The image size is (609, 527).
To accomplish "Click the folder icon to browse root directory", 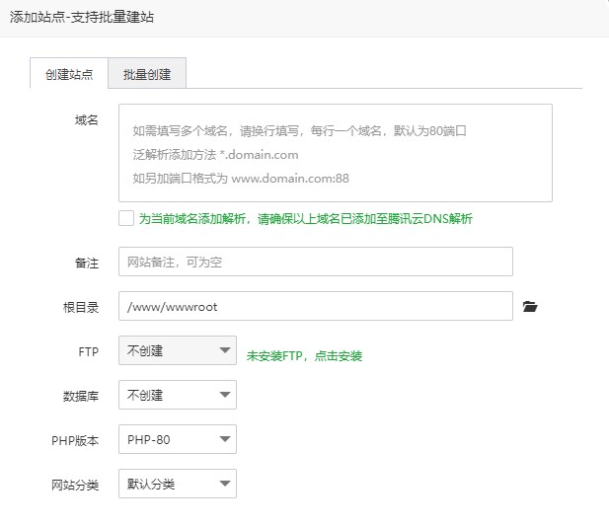I will pyautogui.click(x=530, y=307).
